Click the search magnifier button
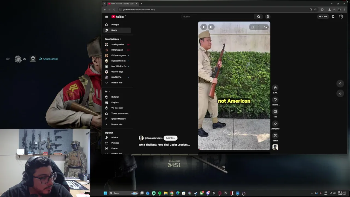This screenshot has height=197, width=350. coord(258,17)
